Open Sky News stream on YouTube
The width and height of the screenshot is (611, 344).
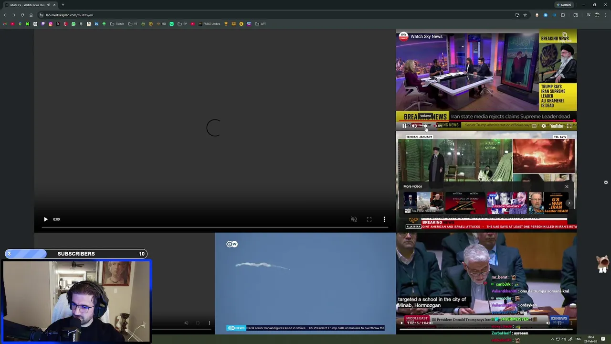[557, 126]
